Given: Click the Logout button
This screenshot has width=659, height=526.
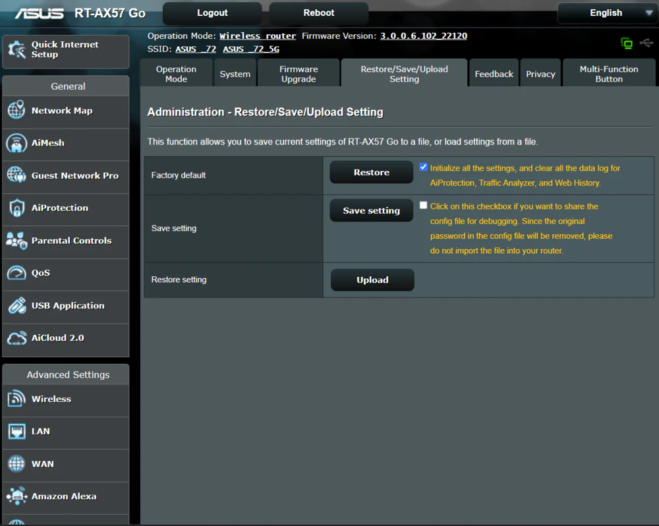Looking at the screenshot, I should click(x=212, y=13).
